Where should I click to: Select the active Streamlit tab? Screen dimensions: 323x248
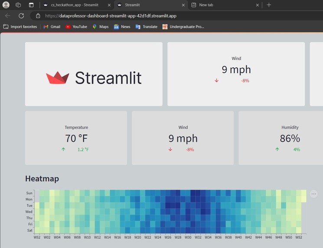click(x=132, y=5)
